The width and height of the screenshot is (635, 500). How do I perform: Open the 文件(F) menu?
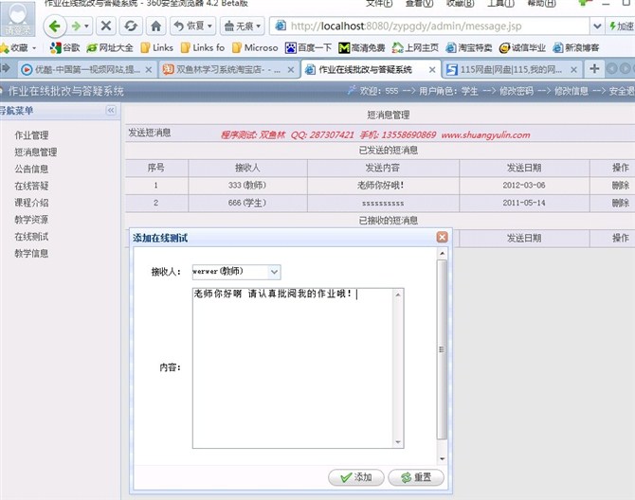click(379, 3)
